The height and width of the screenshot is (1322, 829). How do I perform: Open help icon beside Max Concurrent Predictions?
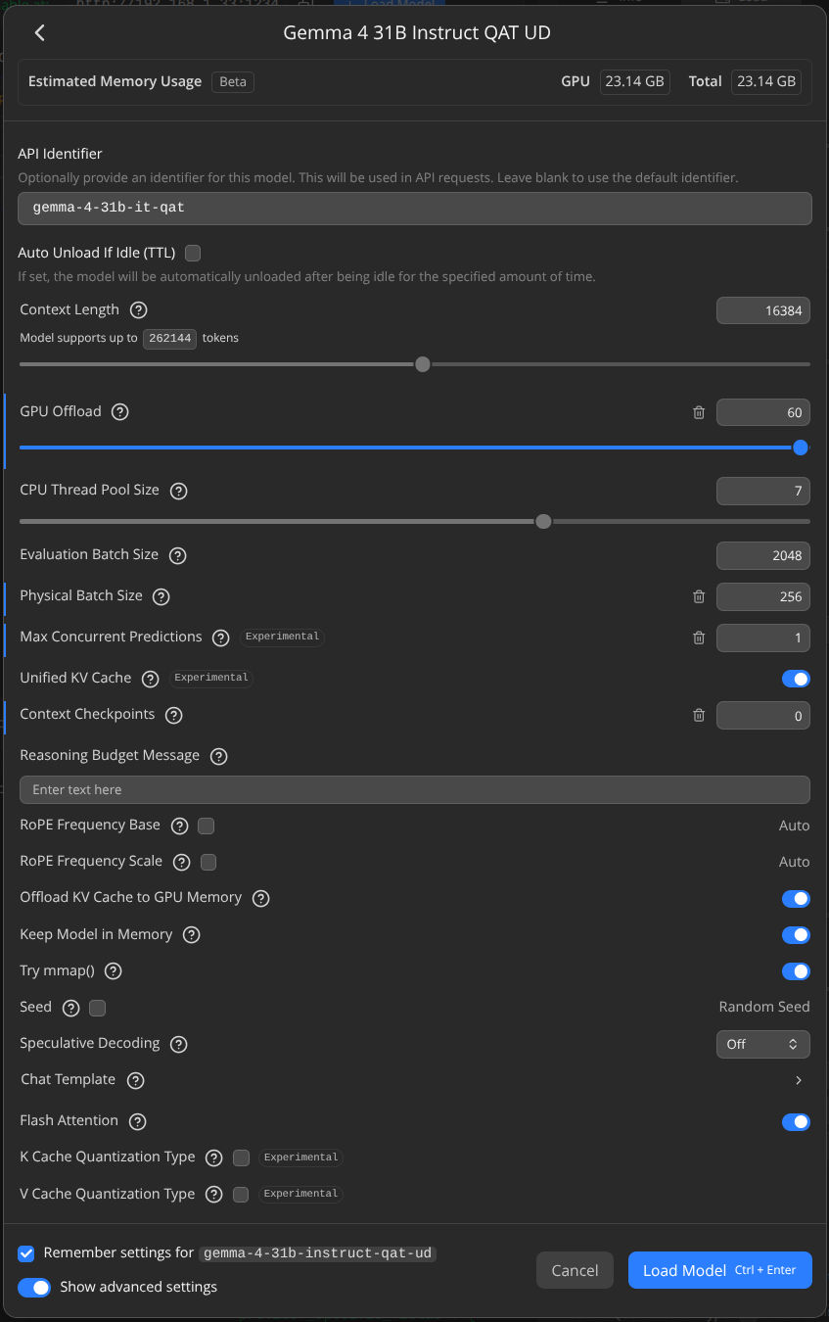pyautogui.click(x=221, y=637)
